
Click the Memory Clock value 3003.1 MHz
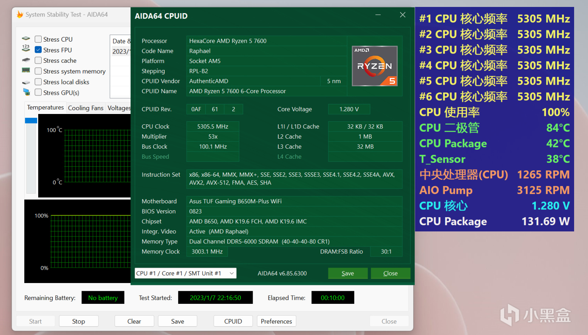coord(207,251)
